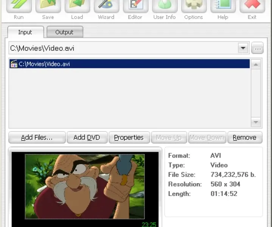Click the video preview thumbnail

pos(85,187)
